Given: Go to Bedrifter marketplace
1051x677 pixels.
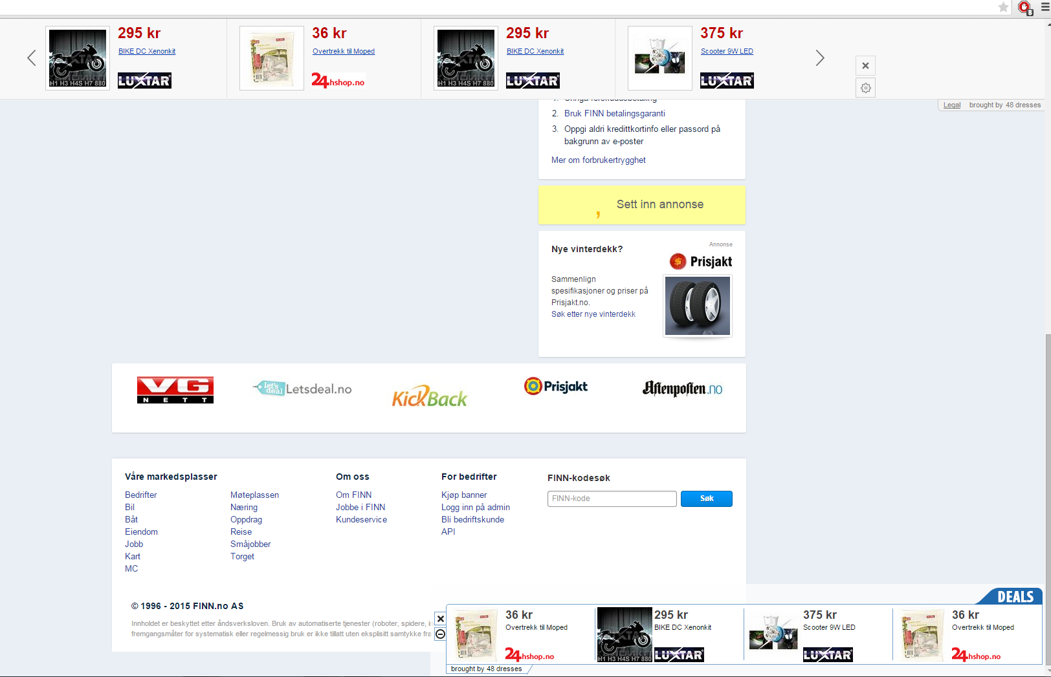Looking at the screenshot, I should tap(141, 495).
